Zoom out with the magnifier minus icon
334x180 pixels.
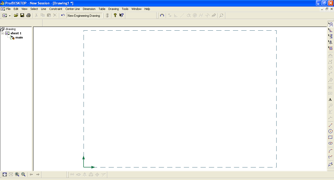23,174
